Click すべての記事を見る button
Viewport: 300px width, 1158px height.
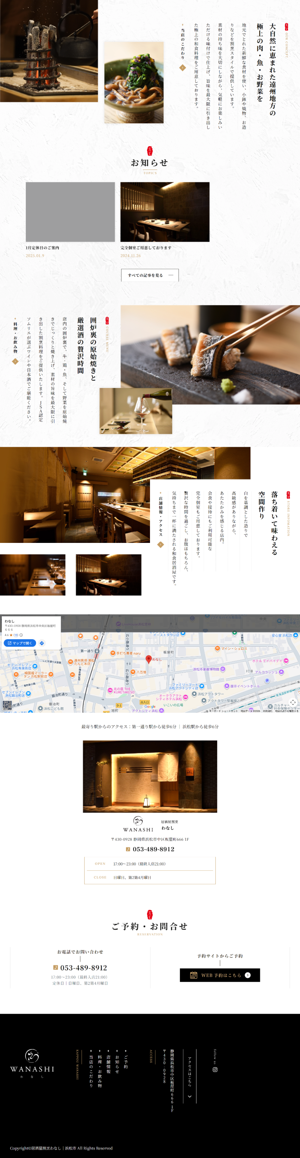pyautogui.click(x=150, y=275)
